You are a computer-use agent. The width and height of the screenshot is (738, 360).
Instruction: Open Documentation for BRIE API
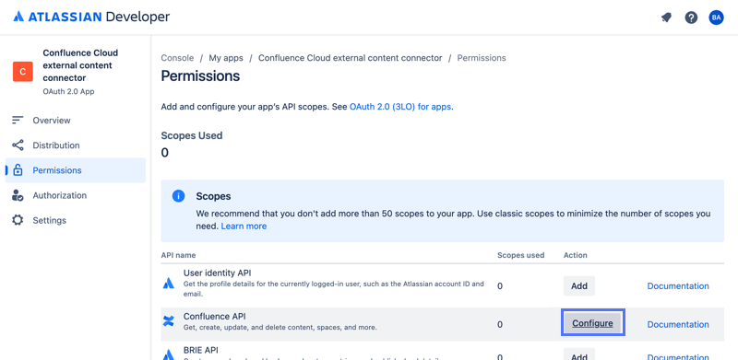point(678,356)
